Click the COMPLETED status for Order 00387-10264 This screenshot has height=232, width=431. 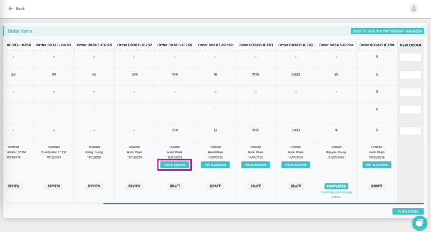pyautogui.click(x=336, y=186)
